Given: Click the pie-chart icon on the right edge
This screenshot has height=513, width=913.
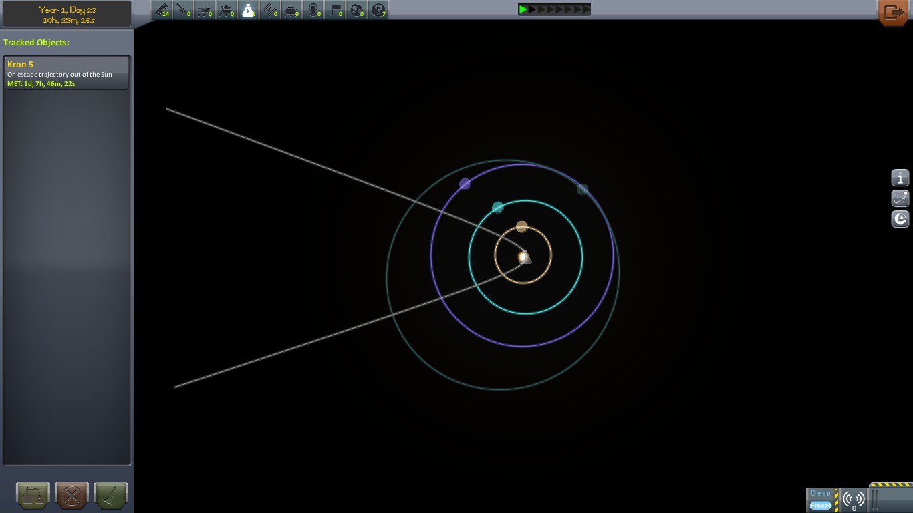Looking at the screenshot, I should [x=900, y=219].
